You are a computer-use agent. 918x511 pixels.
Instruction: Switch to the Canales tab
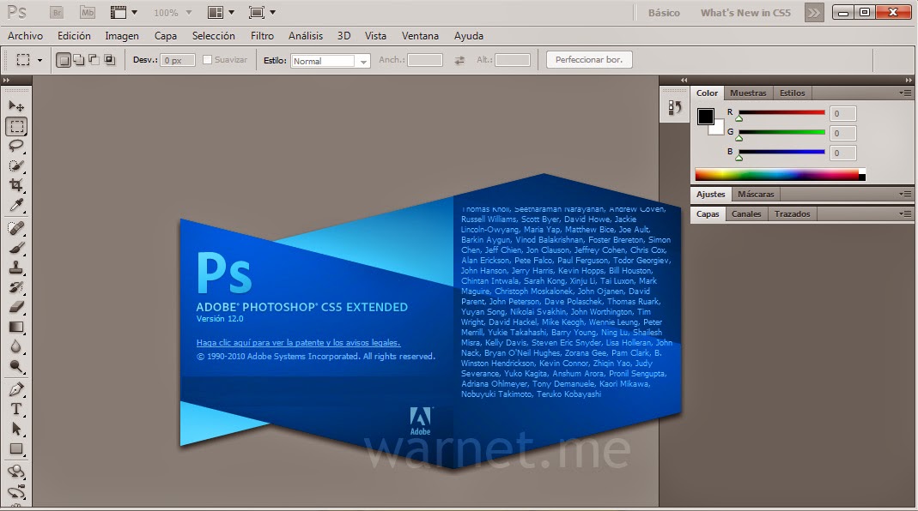[x=745, y=213]
